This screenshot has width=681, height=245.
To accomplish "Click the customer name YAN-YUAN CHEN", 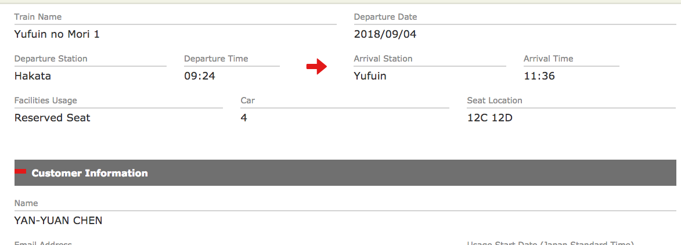I will (x=58, y=220).
